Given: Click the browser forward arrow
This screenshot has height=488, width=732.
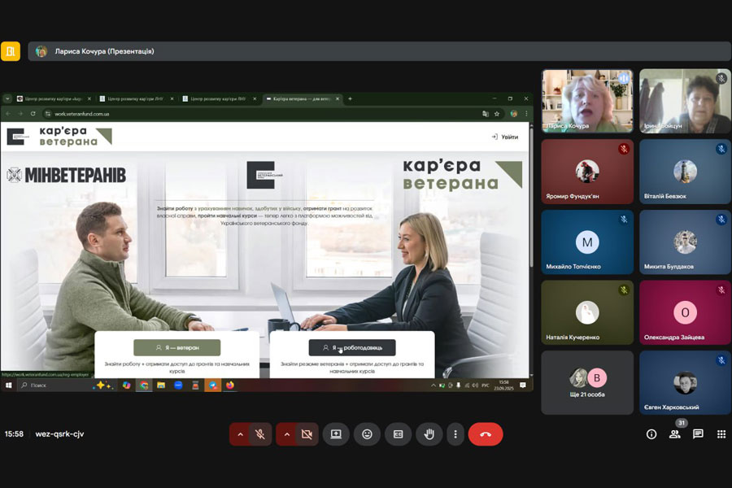Looking at the screenshot, I should (20, 114).
